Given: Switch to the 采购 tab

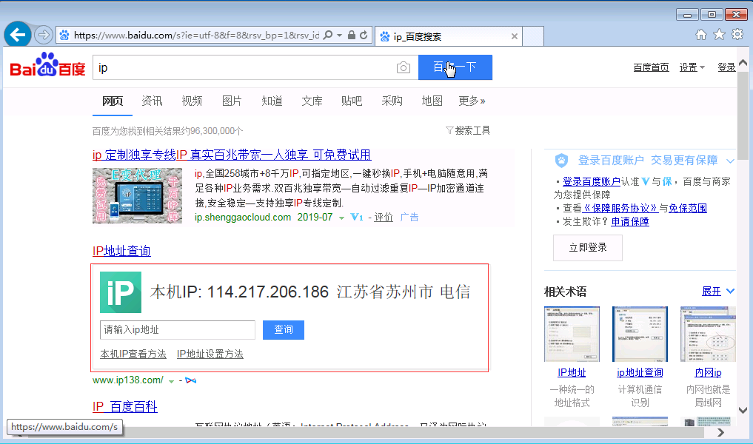Looking at the screenshot, I should pyautogui.click(x=392, y=101).
